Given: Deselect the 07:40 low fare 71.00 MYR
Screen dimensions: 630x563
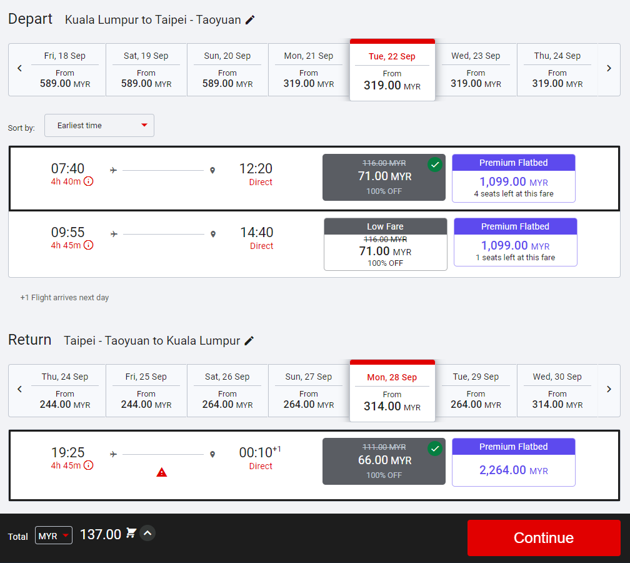Looking at the screenshot, I should (384, 178).
